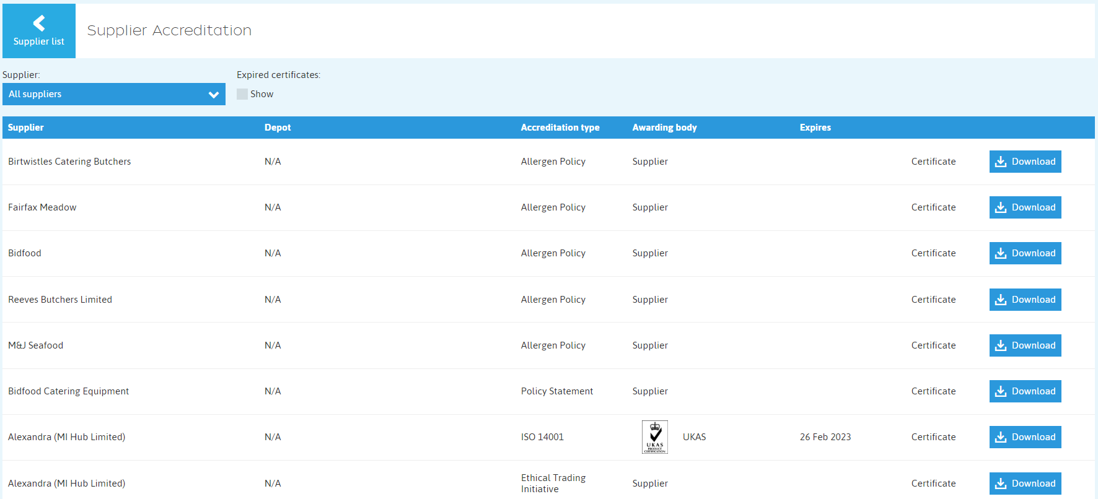Tick the Show expired certificates checkbox
1098x499 pixels.
click(x=242, y=94)
